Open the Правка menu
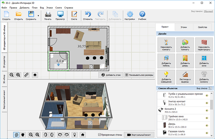The height and width of the screenshot is (139, 215). coord(13,8)
